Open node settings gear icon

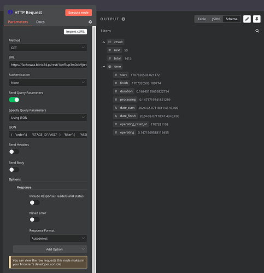90,22
